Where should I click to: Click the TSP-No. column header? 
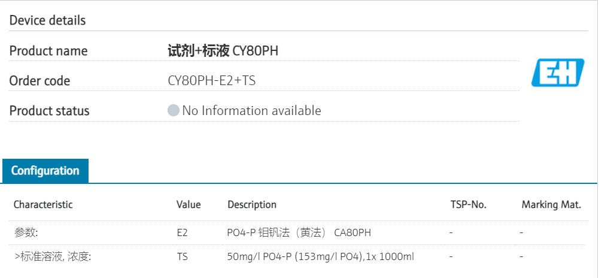[468, 204]
